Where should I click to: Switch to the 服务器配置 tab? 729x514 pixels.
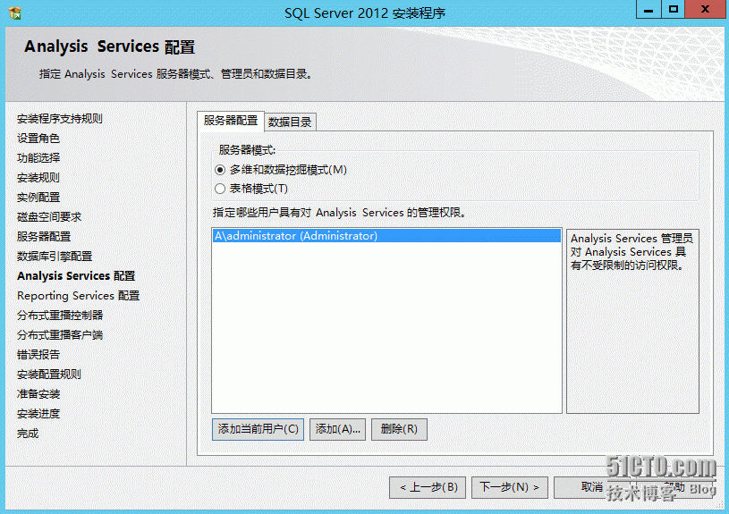click(x=231, y=121)
